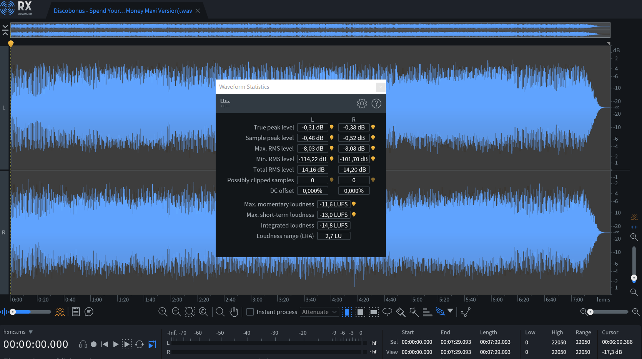Toggle loop playback
Screen dimensions: 642x359
[x=140, y=344]
